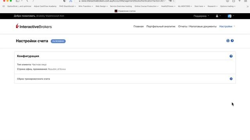Open the PAID StackSocial bookmarks folder

(68, 6)
